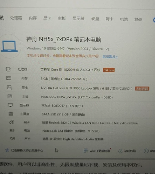Click 已连接鲁大师云数据中心 status text

[x=27, y=150]
